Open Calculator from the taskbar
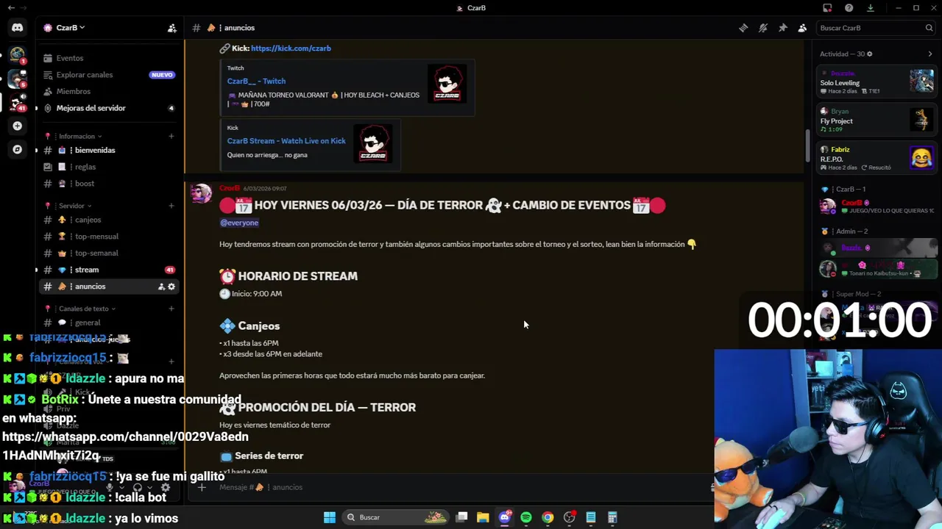 612,517
